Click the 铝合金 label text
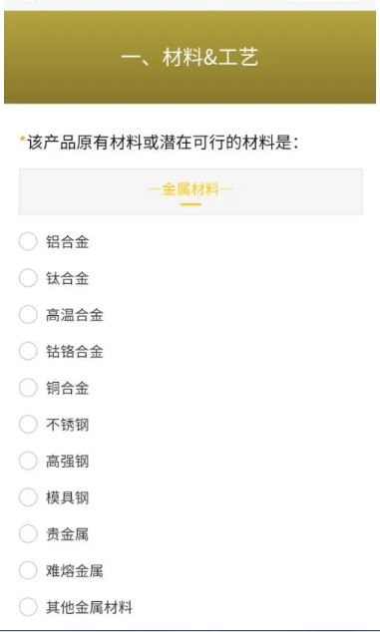The height and width of the screenshot is (632, 380). point(68,242)
